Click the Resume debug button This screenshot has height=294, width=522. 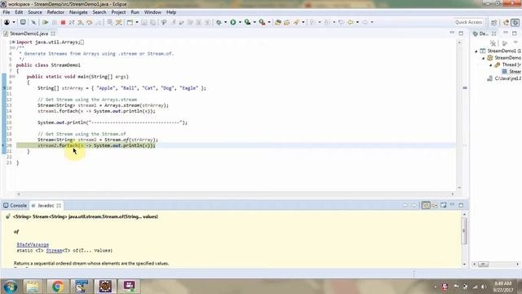(x=45, y=22)
